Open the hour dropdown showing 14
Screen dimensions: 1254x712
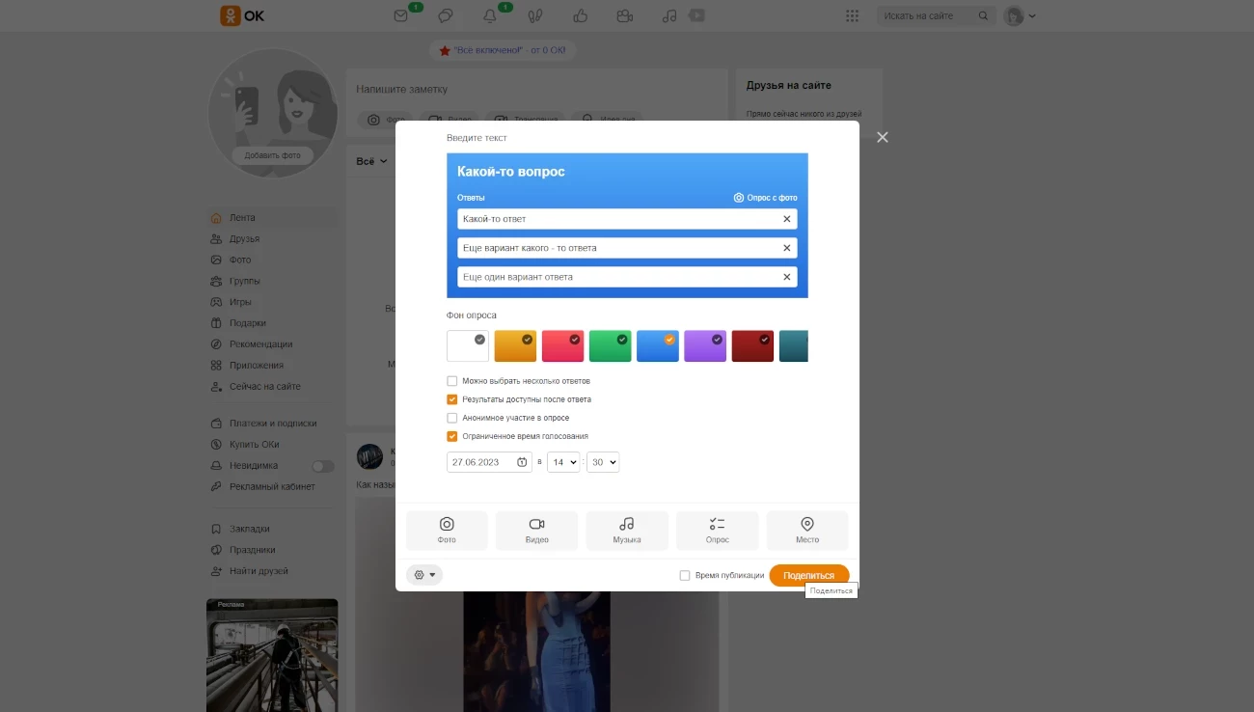[562, 462]
